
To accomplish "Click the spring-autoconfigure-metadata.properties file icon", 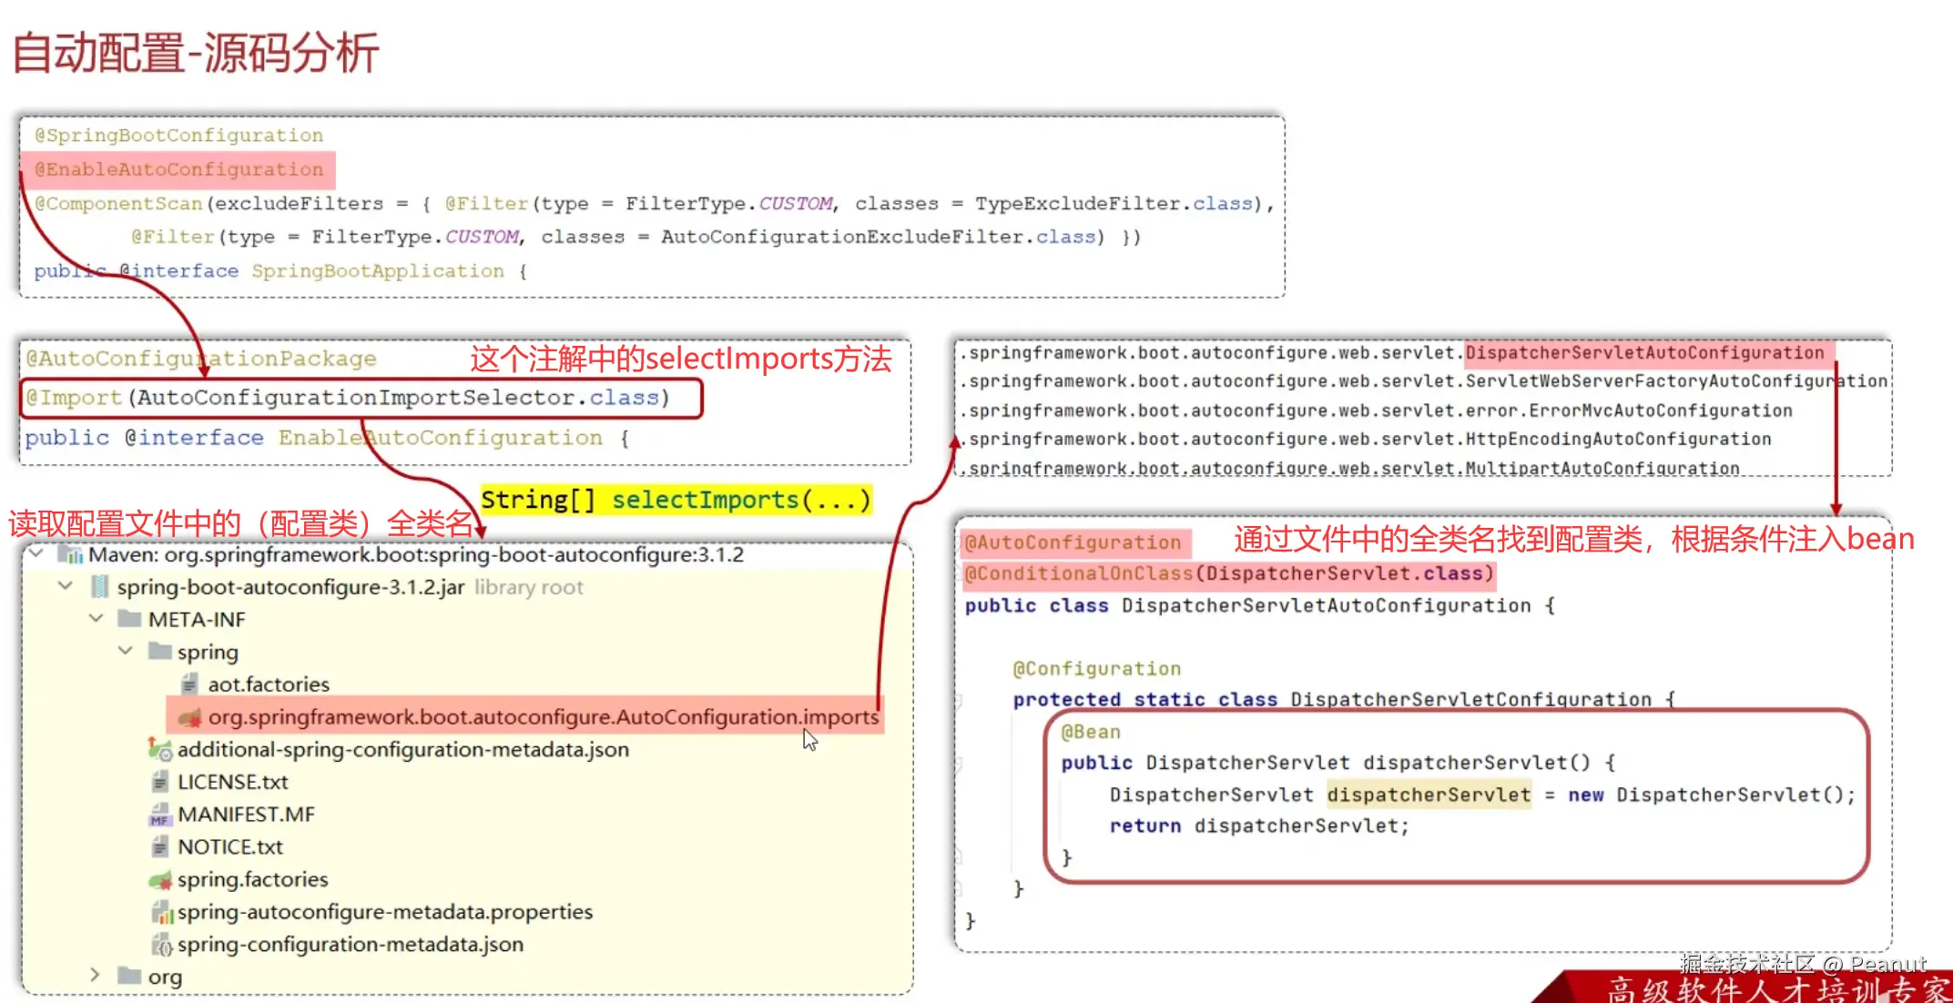I will [x=162, y=912].
